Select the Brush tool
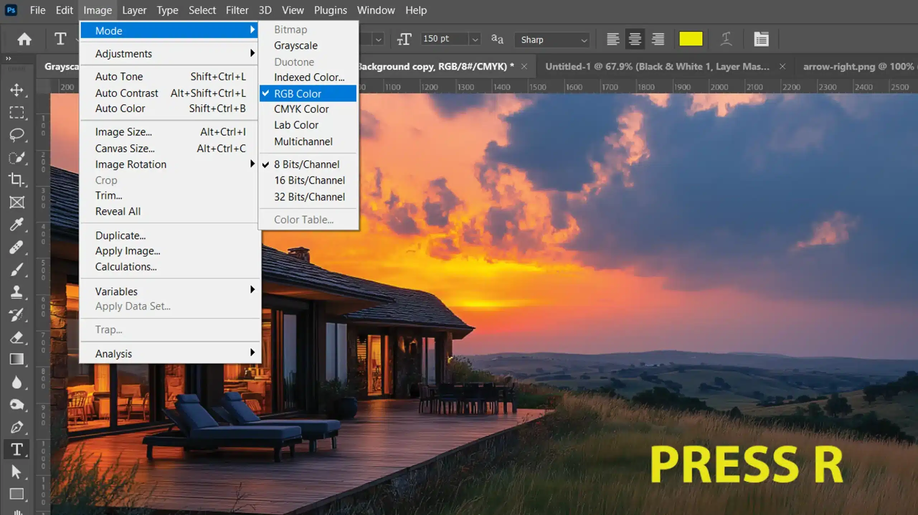 [16, 270]
